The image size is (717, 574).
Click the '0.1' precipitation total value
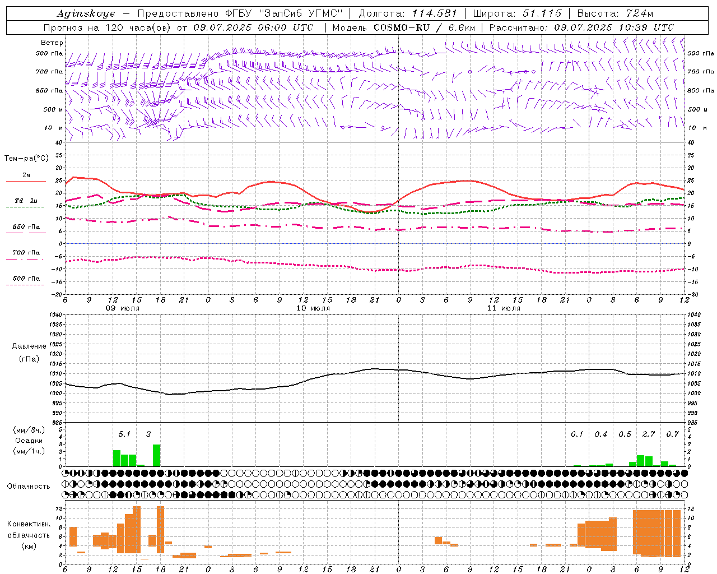pos(577,434)
